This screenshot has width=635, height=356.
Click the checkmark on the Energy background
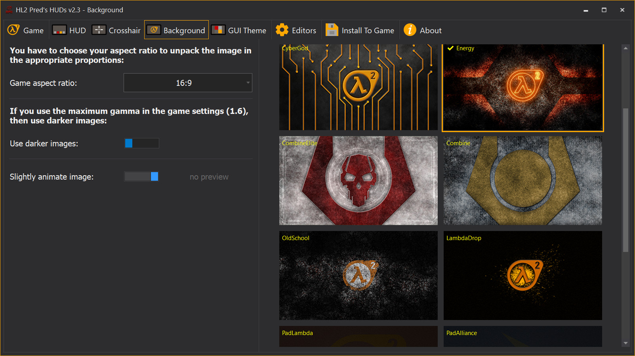450,48
